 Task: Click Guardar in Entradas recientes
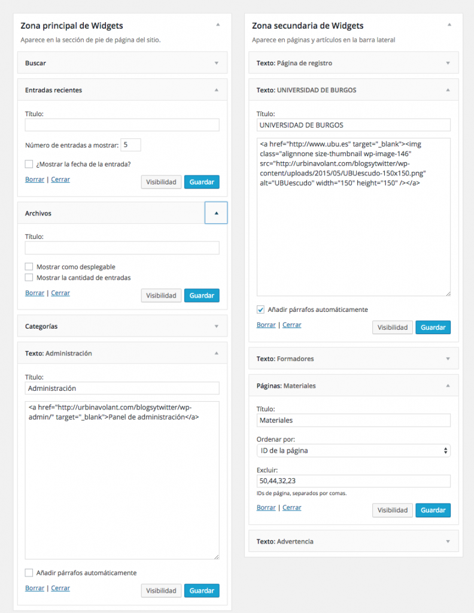pyautogui.click(x=202, y=181)
